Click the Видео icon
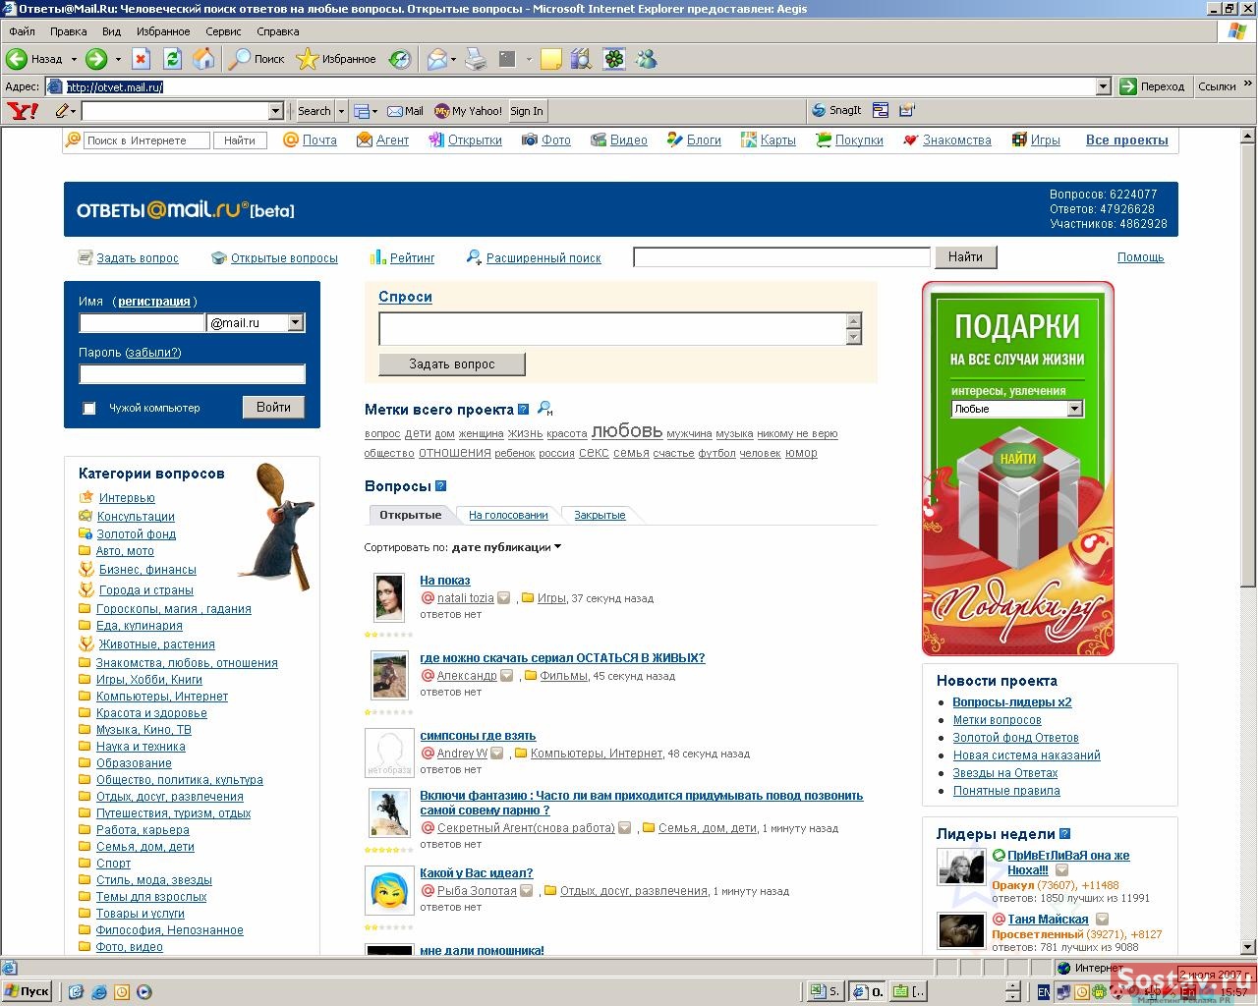1258x1006 pixels. pyautogui.click(x=598, y=140)
